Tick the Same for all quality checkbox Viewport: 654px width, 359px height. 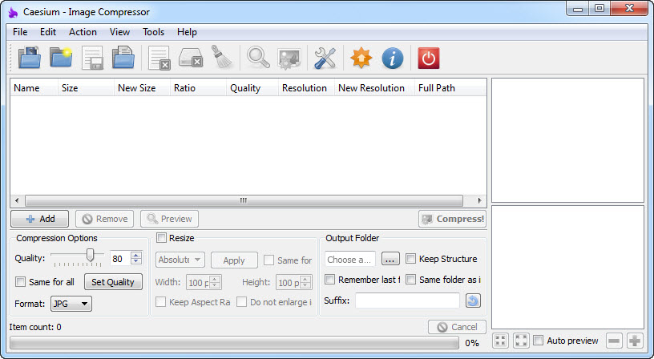(21, 282)
